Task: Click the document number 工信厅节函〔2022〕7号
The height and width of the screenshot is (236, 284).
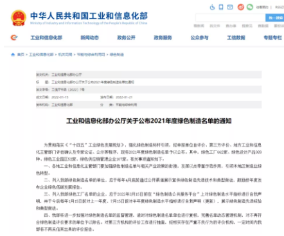Action: [68, 89]
